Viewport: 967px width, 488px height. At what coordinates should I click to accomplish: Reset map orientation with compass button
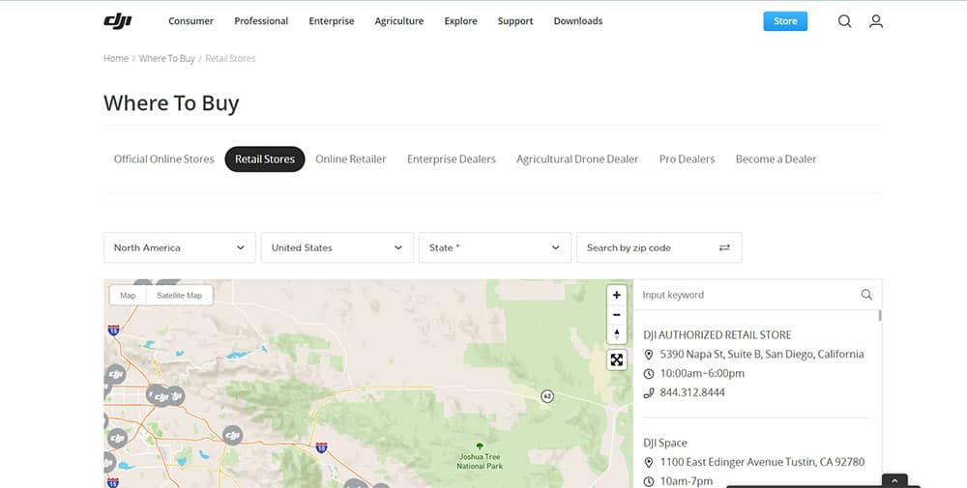617,334
